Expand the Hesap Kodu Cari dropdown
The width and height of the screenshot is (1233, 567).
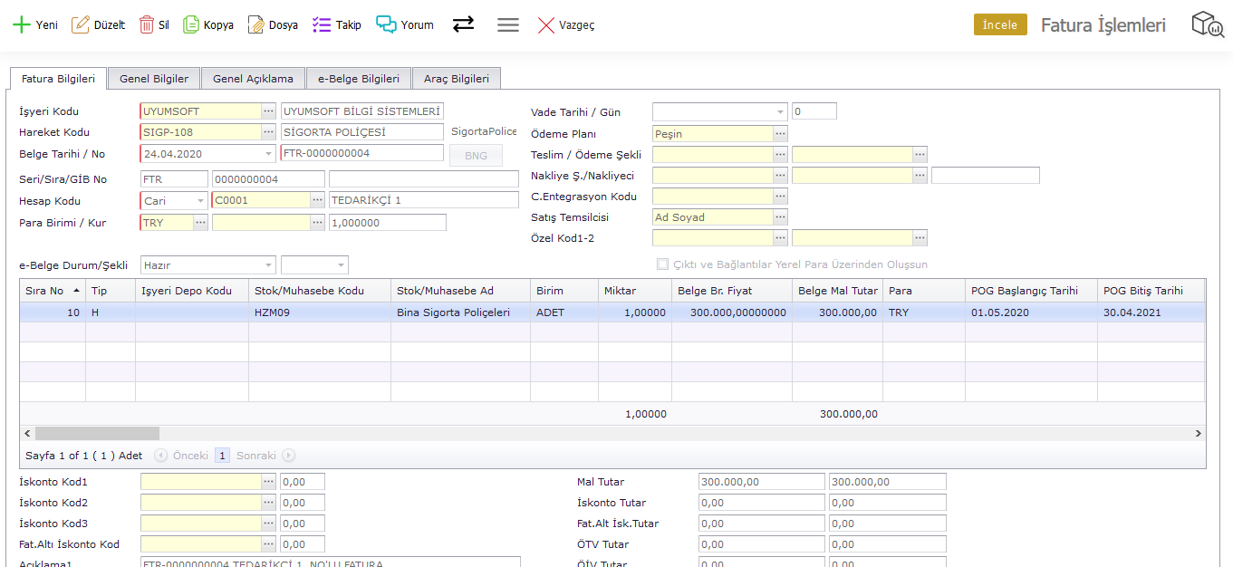(200, 201)
